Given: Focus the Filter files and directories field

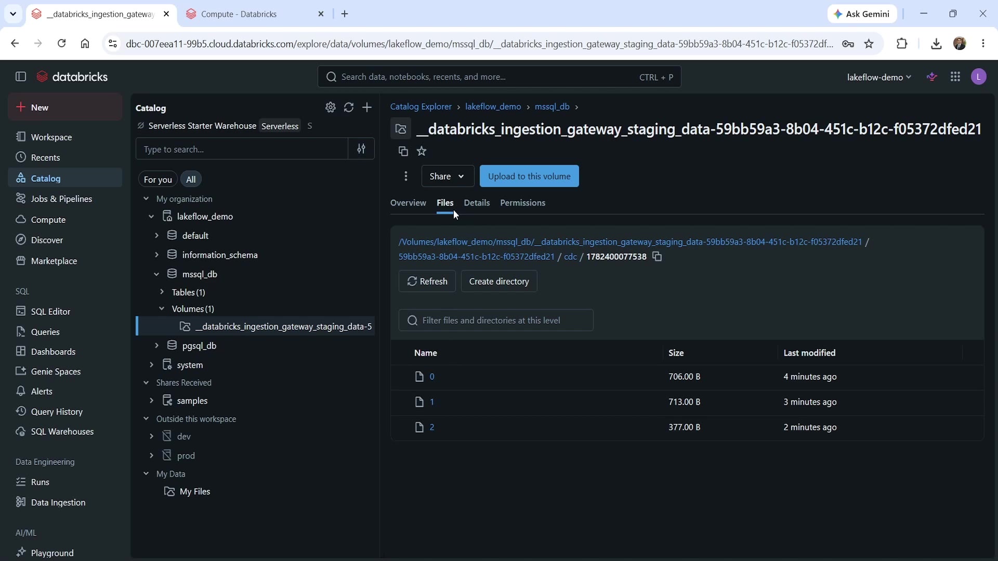Looking at the screenshot, I should (496, 320).
